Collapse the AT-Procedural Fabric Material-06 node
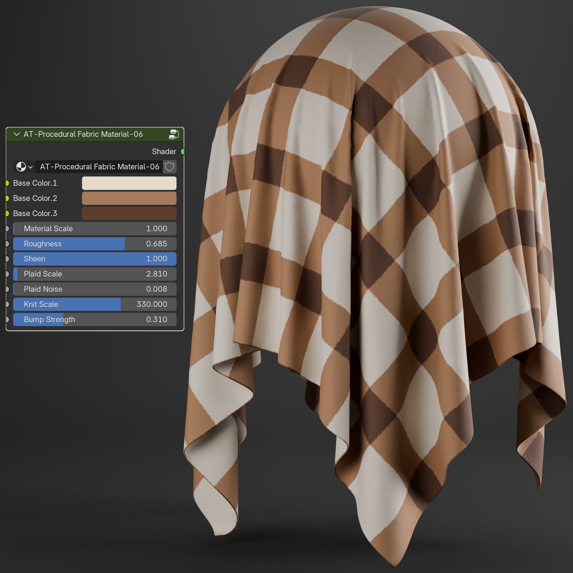This screenshot has height=573, width=573. 17,134
